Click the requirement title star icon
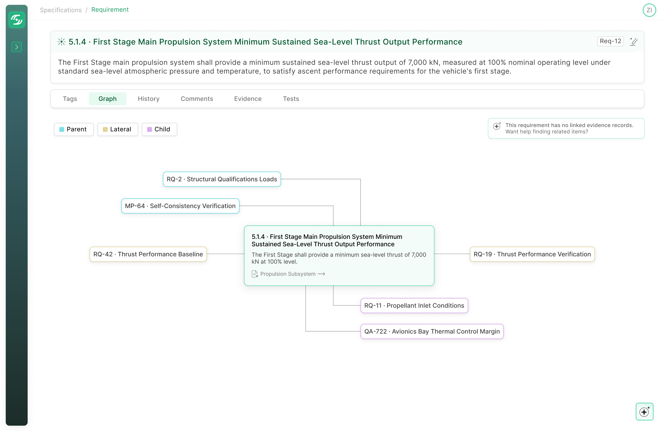This screenshot has height=431, width=664. click(61, 42)
